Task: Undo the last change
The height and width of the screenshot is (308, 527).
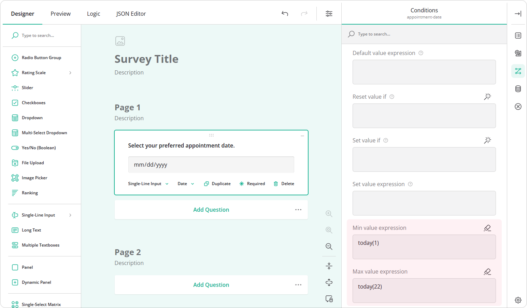Action: tap(285, 14)
